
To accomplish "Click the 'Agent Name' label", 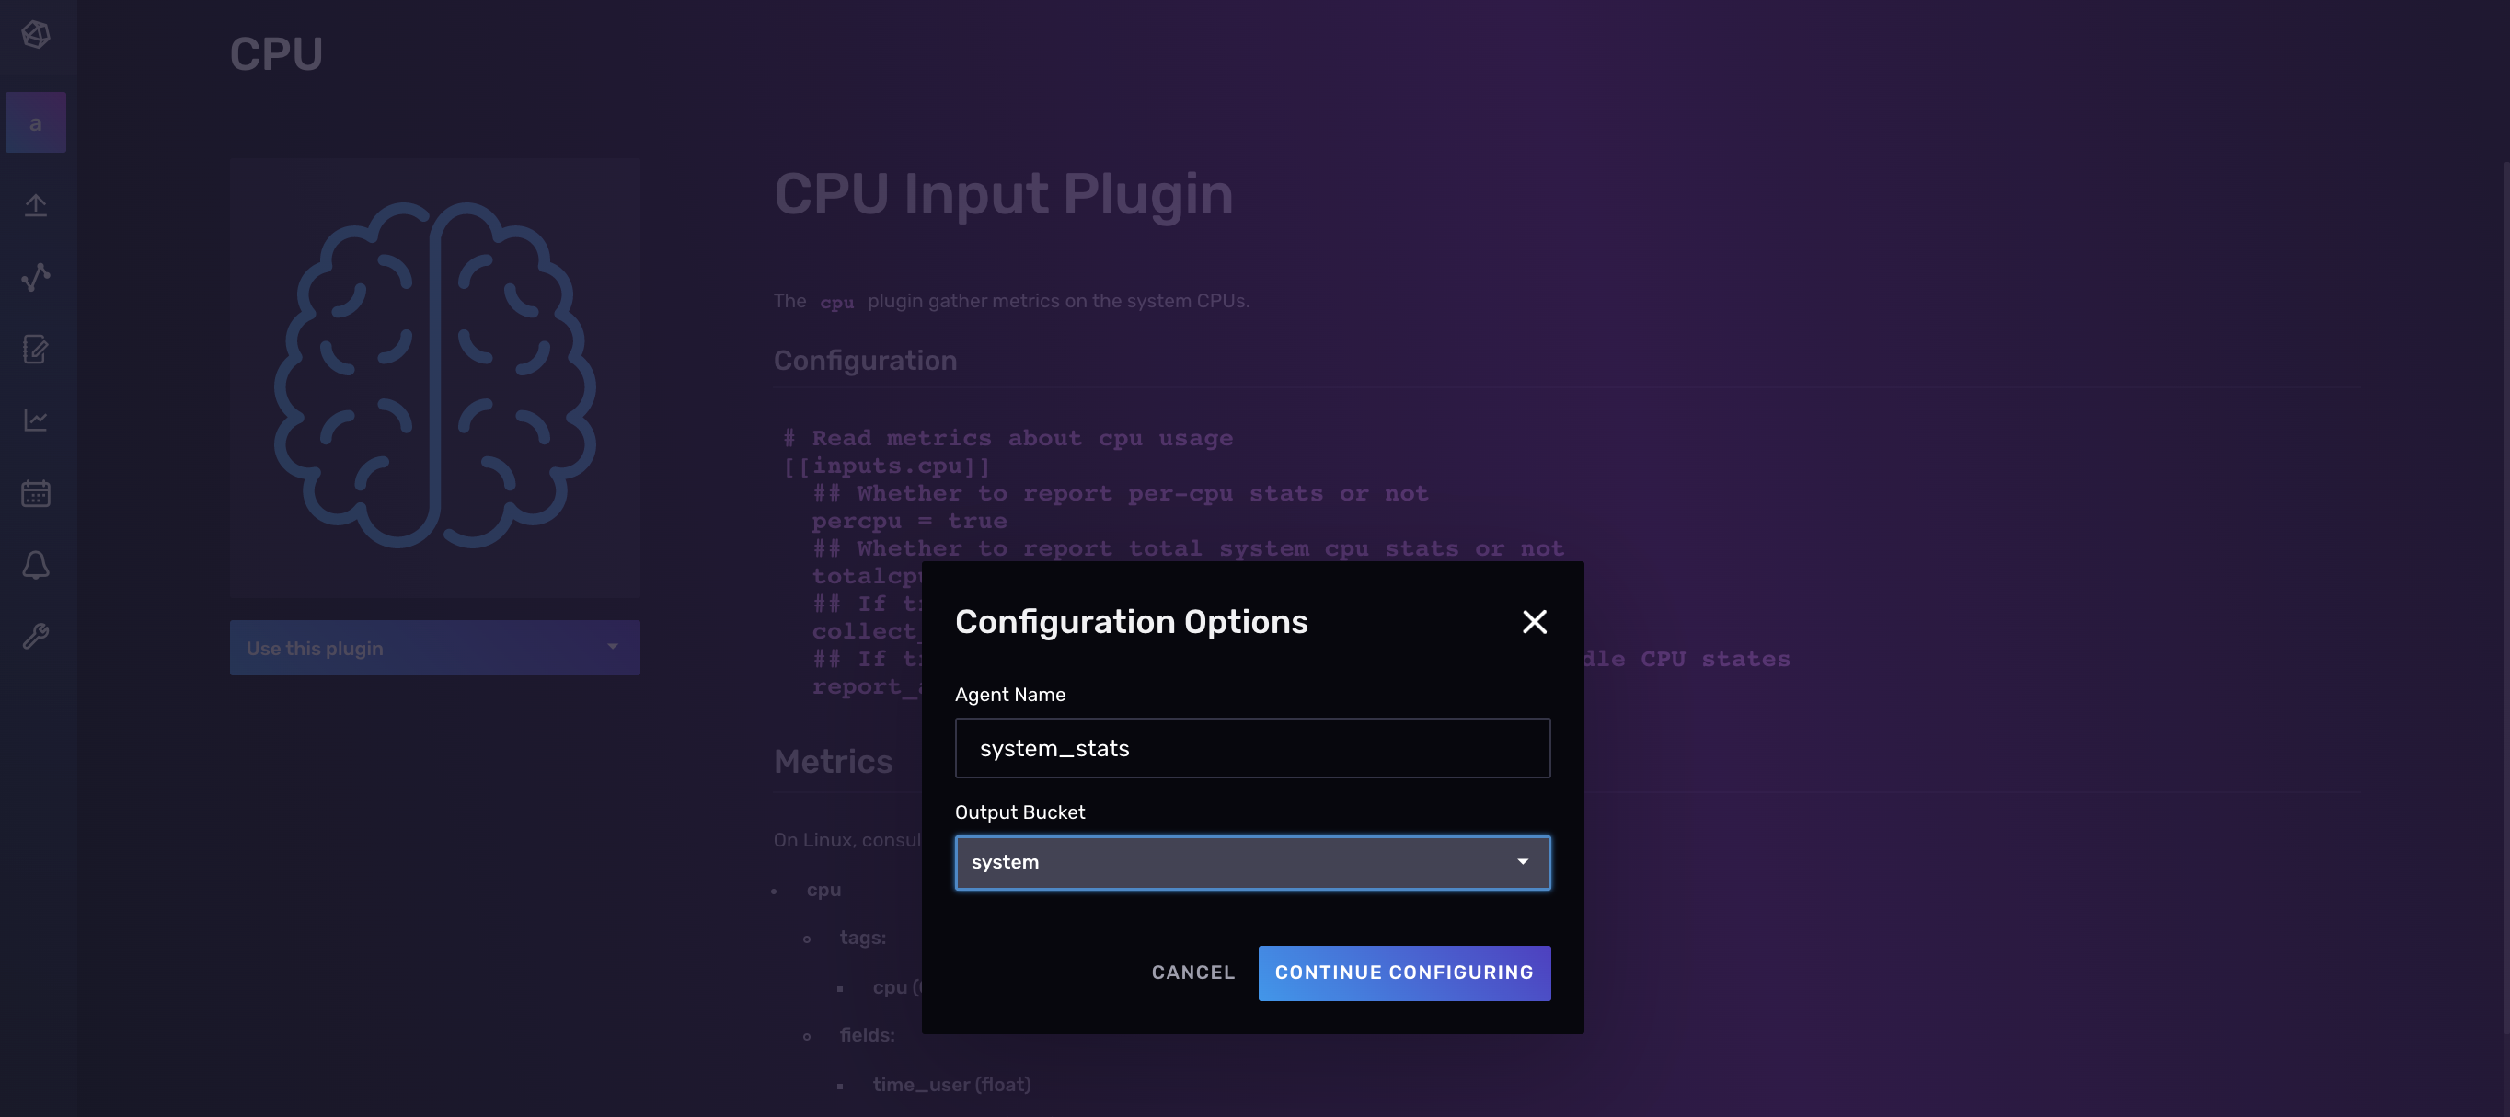I will coord(1010,695).
